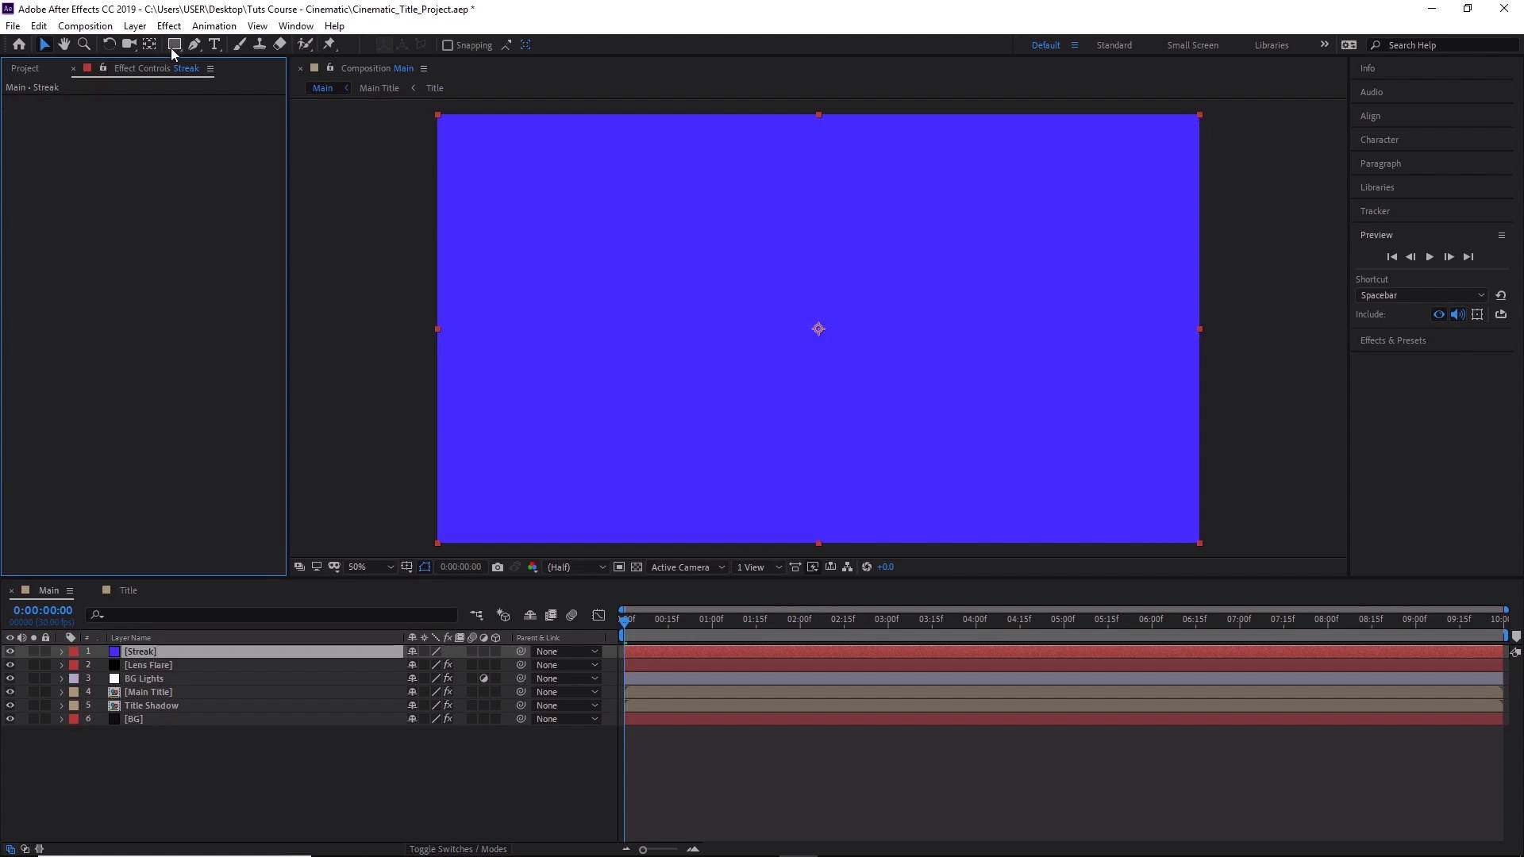Select the Type tool in toolbar
Viewport: 1524px width, 857px height.
coord(214,44)
